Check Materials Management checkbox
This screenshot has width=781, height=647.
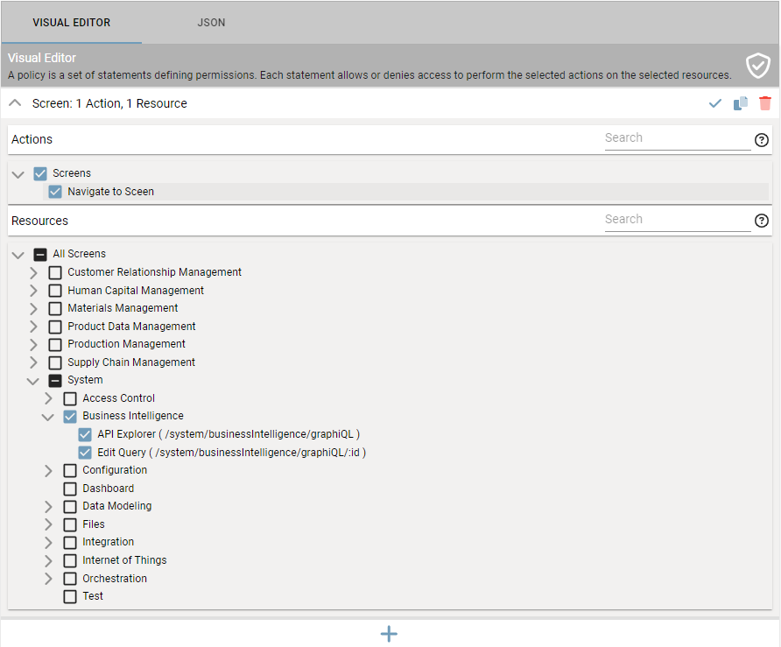(55, 308)
